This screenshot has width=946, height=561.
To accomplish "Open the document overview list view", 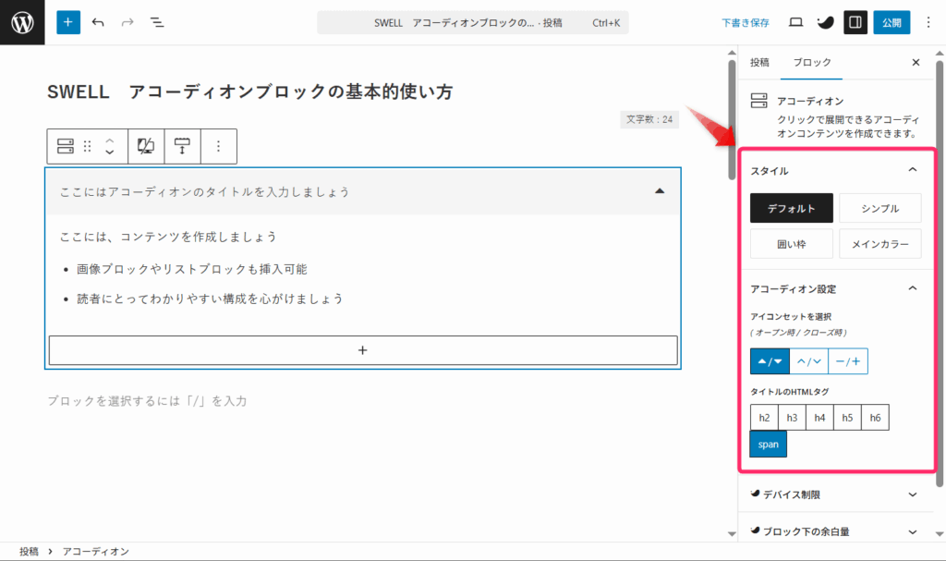I will (x=157, y=22).
